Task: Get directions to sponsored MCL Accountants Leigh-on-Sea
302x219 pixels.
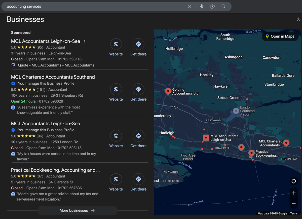Action: pyautogui.click(x=138, y=47)
